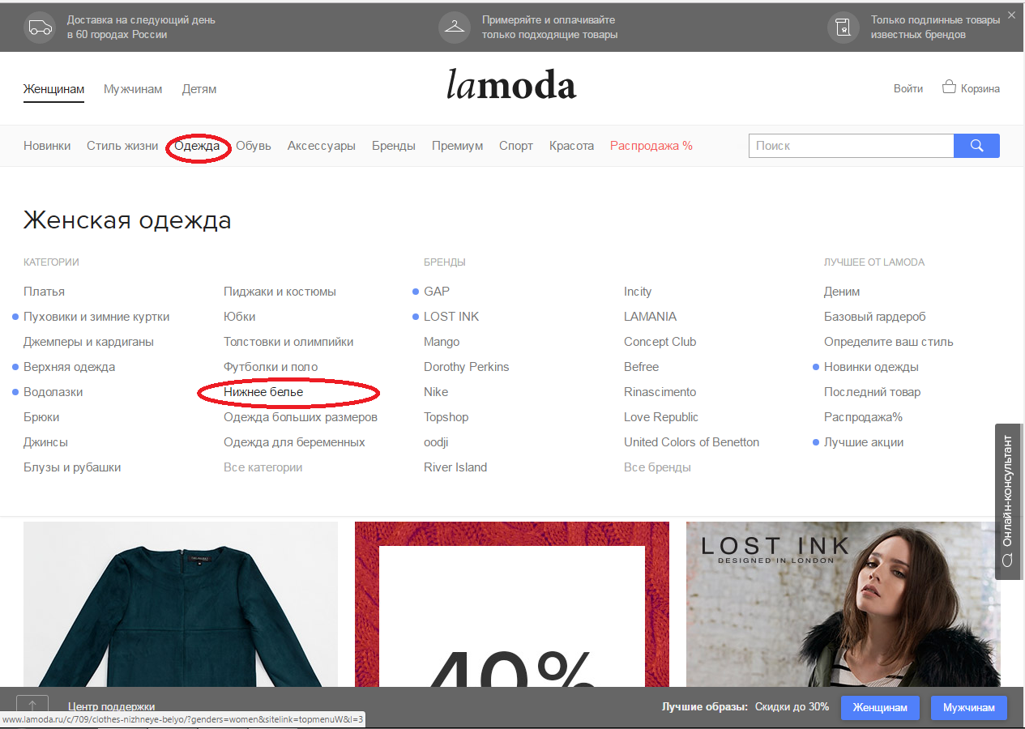Select the River Island brand
The height and width of the screenshot is (729, 1025).
(x=455, y=467)
